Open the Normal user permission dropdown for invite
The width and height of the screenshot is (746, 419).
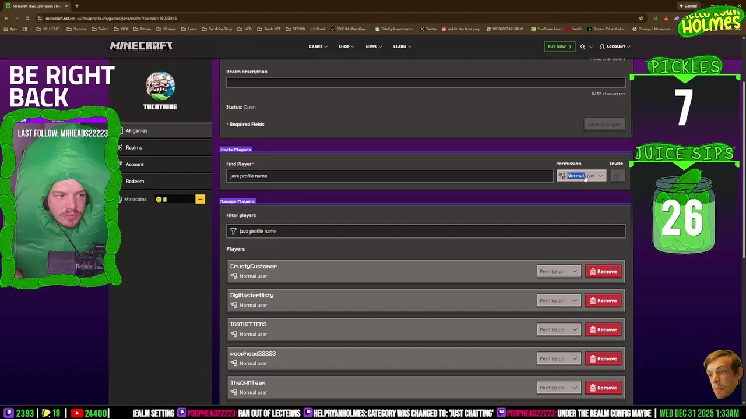(582, 176)
